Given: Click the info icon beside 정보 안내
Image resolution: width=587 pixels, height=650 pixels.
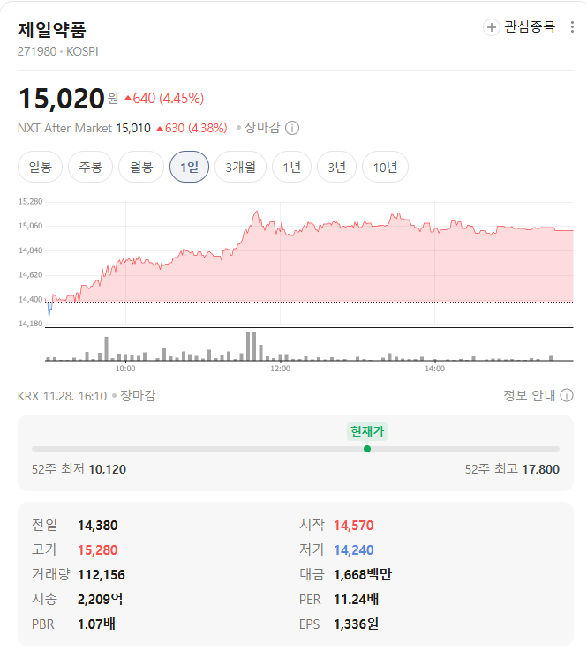Looking at the screenshot, I should click(x=567, y=395).
